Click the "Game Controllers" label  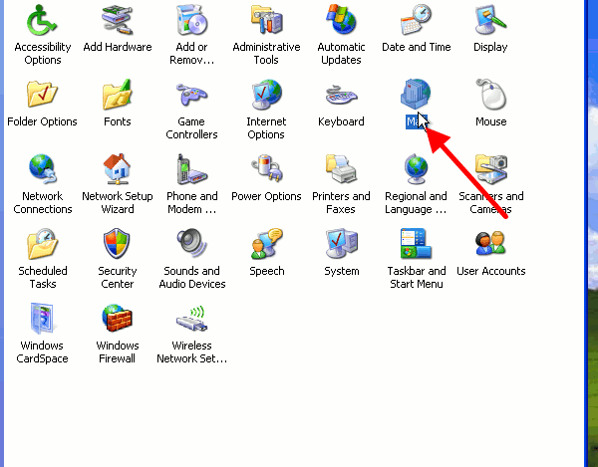click(191, 128)
